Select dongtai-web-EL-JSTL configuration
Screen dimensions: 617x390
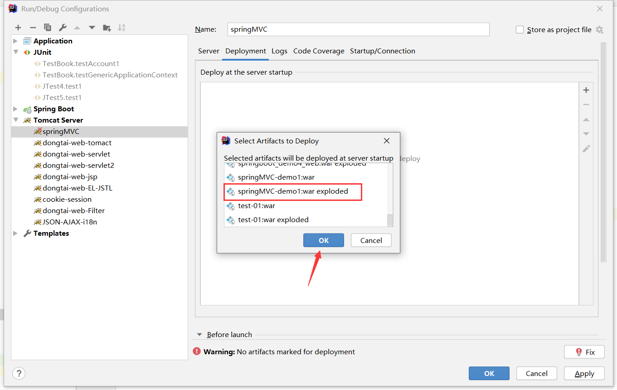click(x=99, y=188)
